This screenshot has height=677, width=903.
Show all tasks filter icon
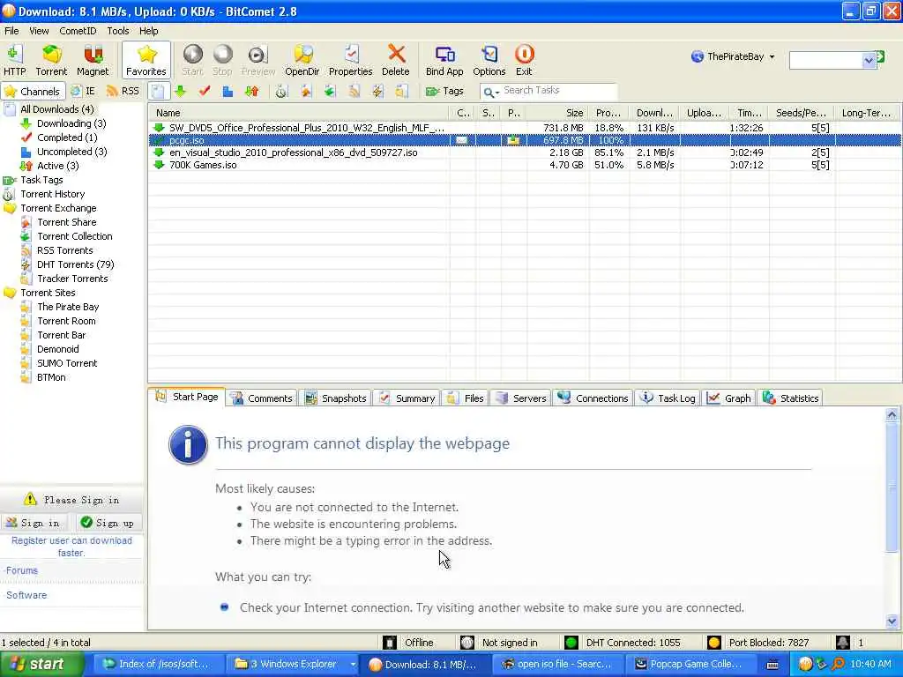click(159, 91)
